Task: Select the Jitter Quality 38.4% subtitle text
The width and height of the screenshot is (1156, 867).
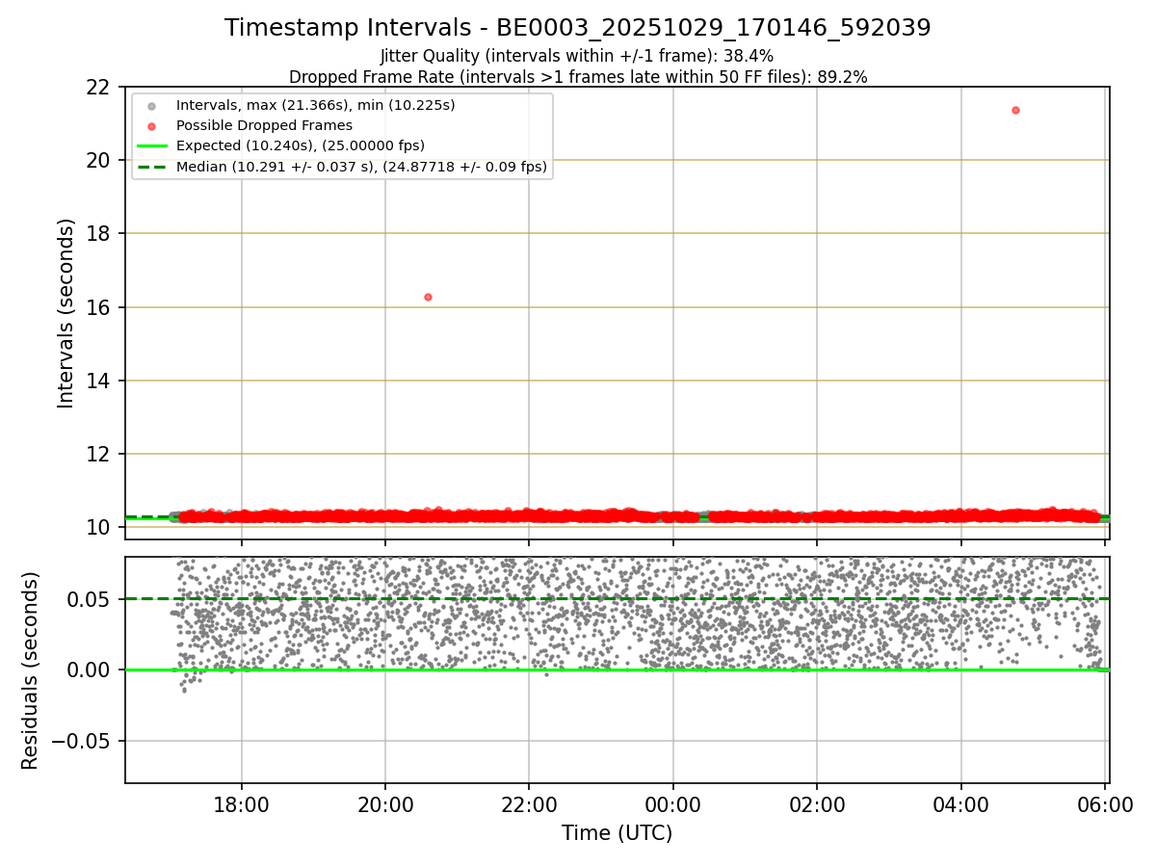Action: 577,56
